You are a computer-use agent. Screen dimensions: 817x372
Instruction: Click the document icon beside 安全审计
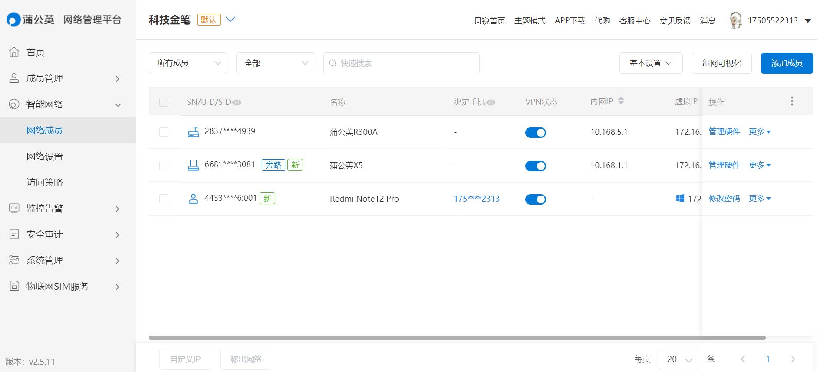(x=14, y=234)
